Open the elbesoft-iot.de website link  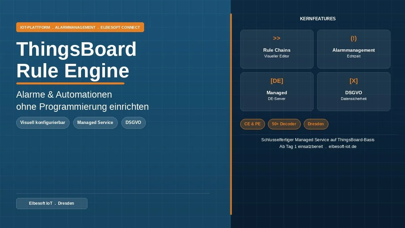click(x=343, y=147)
